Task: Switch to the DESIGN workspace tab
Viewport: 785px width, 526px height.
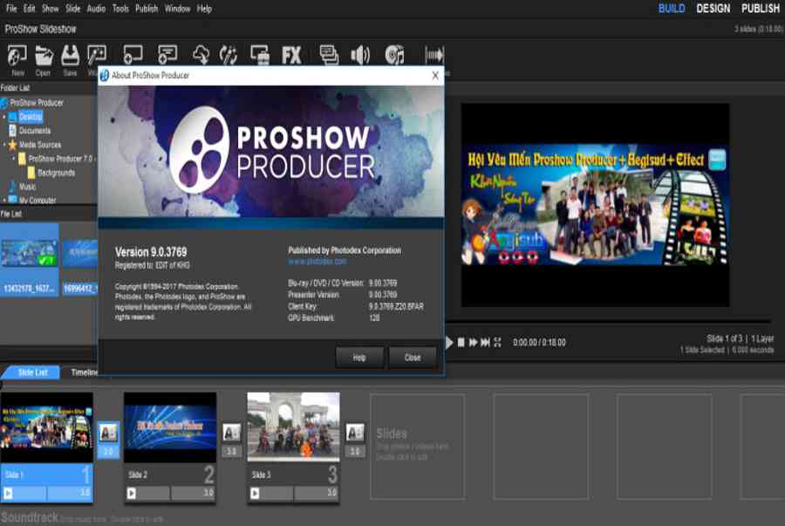Action: [x=713, y=9]
